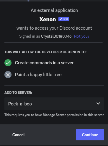This screenshot has width=108, height=146.
Task: Click the 'wants to access your Discord account' text
Action: pos(54,28)
